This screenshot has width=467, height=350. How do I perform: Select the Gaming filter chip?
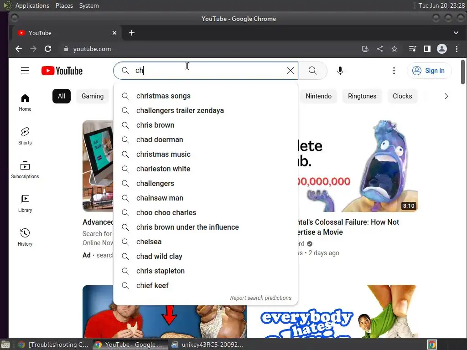coord(93,96)
